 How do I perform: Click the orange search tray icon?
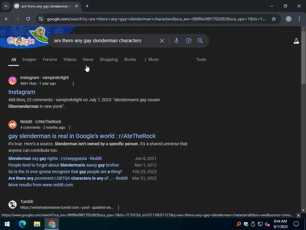(238, 224)
